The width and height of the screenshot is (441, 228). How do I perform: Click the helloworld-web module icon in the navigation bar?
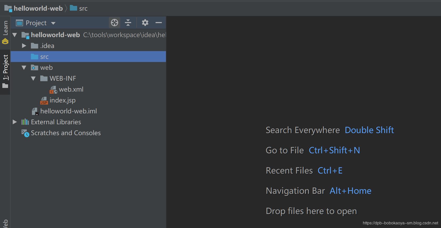8,9
